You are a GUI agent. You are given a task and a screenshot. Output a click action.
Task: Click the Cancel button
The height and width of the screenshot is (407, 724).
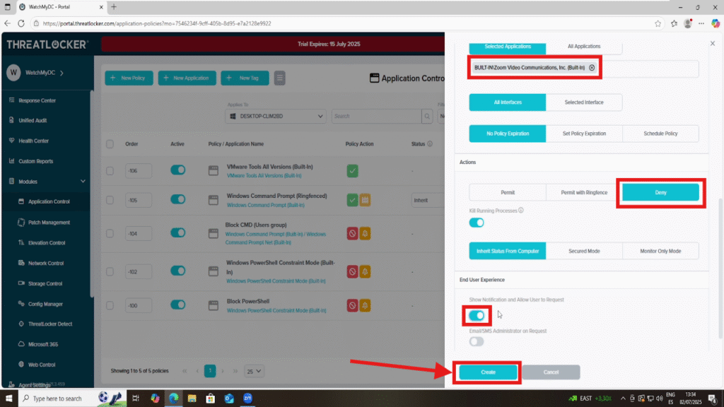click(551, 372)
